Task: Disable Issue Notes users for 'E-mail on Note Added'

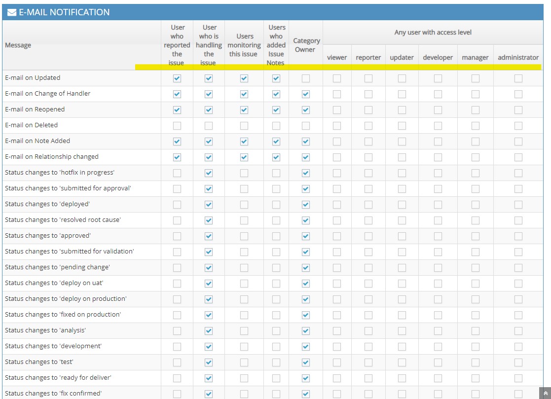Action: coord(276,142)
